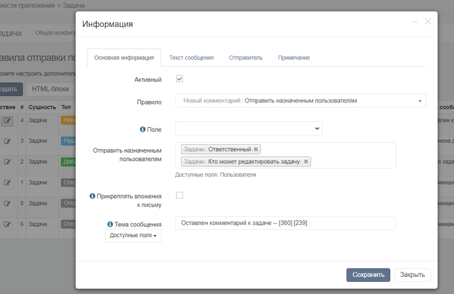Click the Сохранить button

coord(368,275)
